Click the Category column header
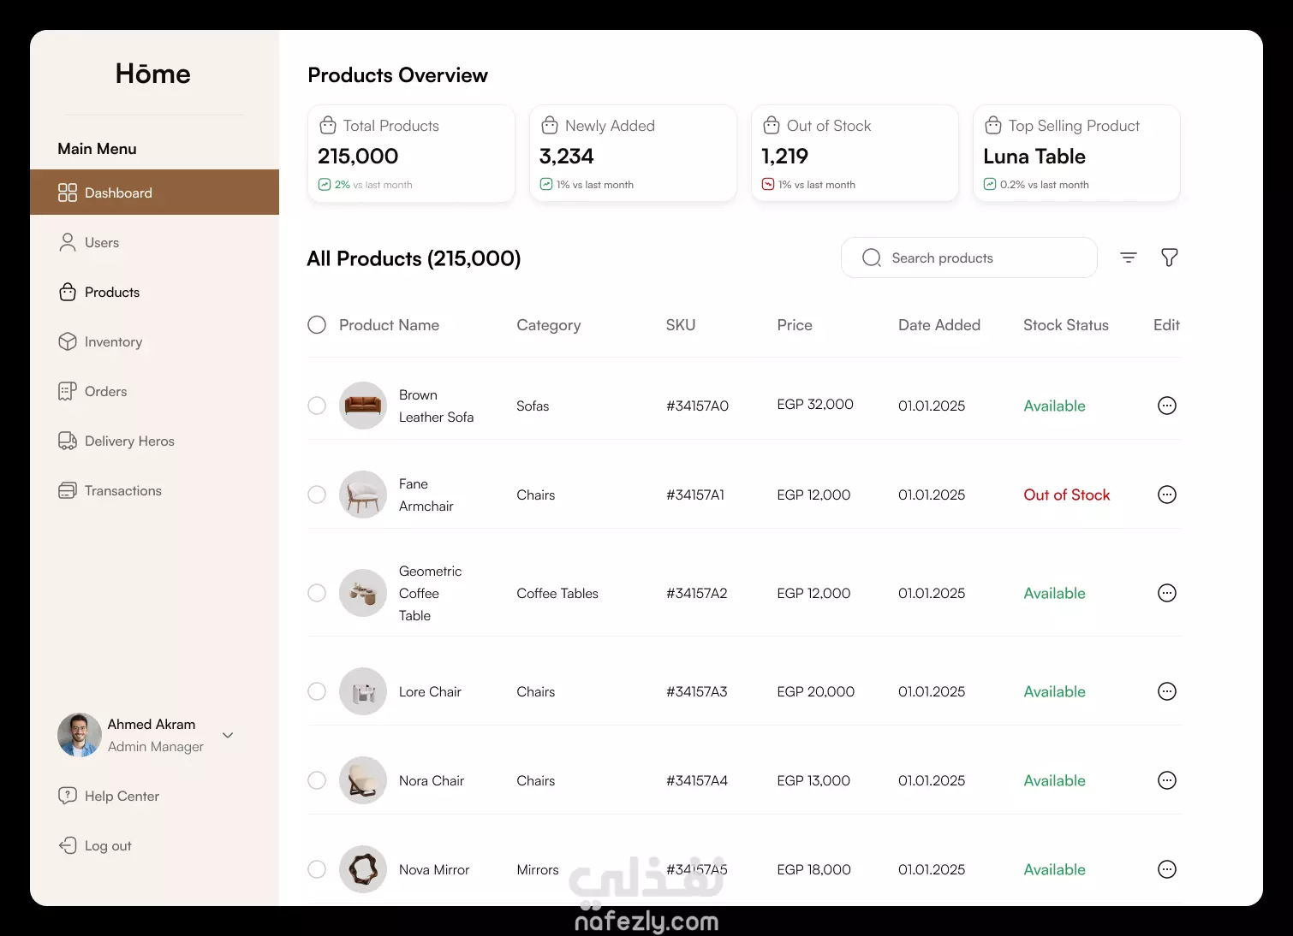 [x=549, y=325]
